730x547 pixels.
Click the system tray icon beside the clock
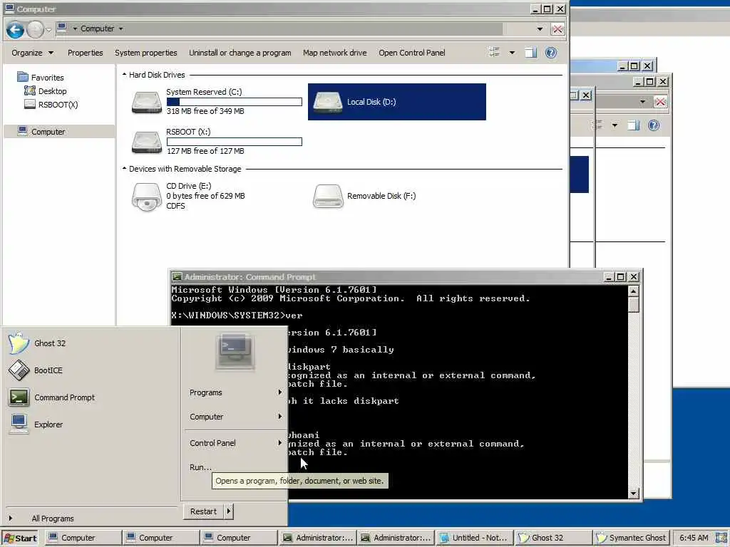point(721,538)
